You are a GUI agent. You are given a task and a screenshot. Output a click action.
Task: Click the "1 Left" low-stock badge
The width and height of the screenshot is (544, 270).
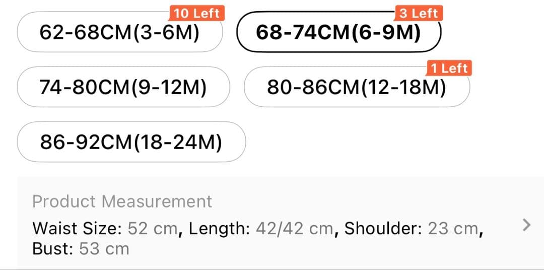click(x=449, y=68)
